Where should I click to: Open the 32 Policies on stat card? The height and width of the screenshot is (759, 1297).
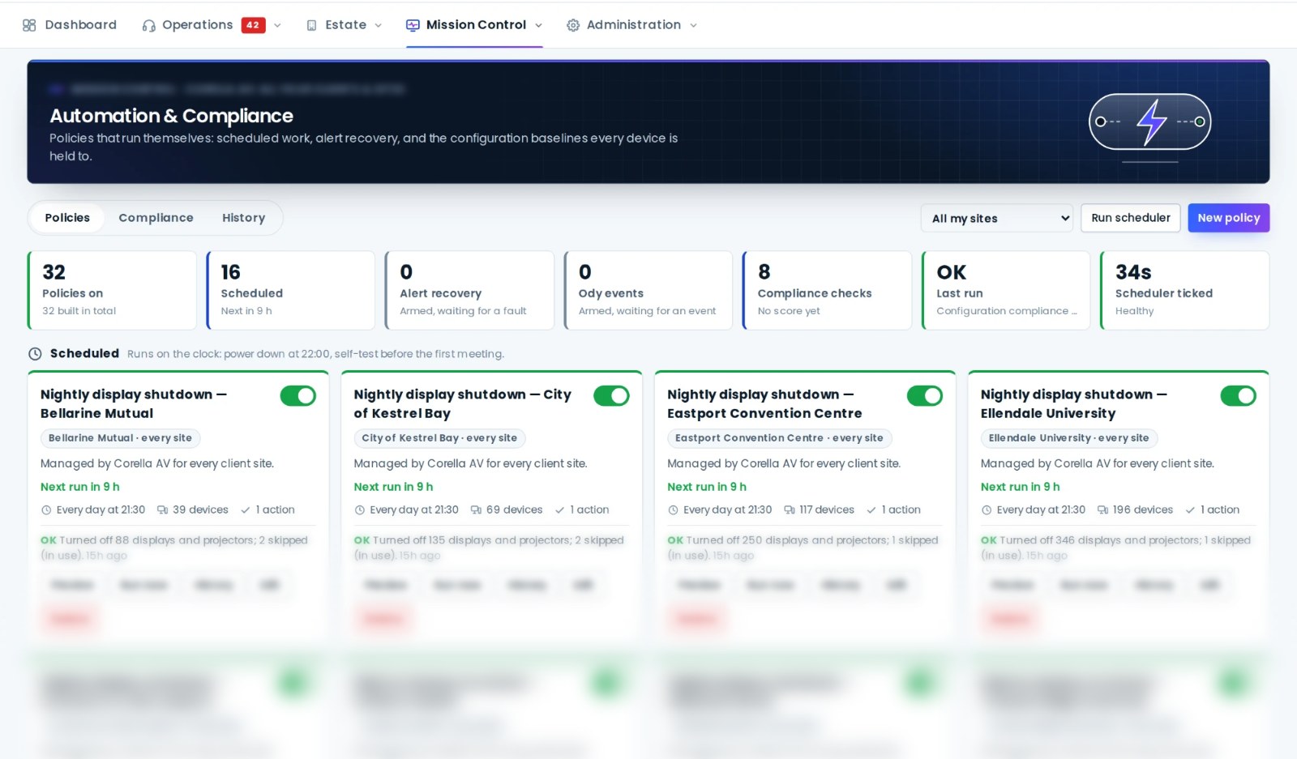pos(112,290)
